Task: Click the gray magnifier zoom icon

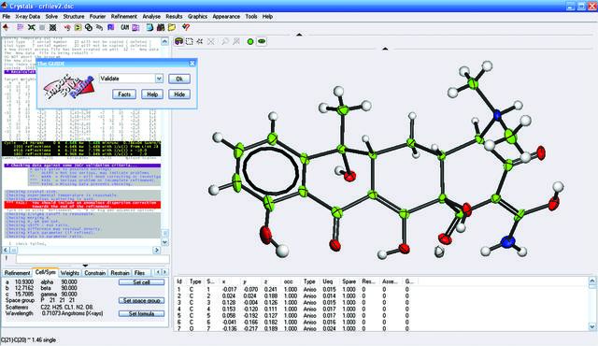Action: (x=225, y=41)
